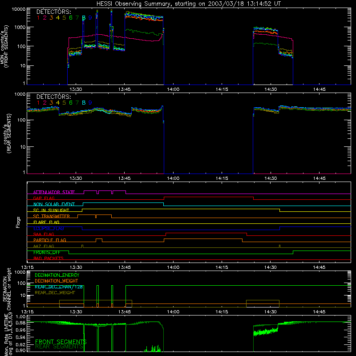Click blue detector 9 in front segments legend

90,17
